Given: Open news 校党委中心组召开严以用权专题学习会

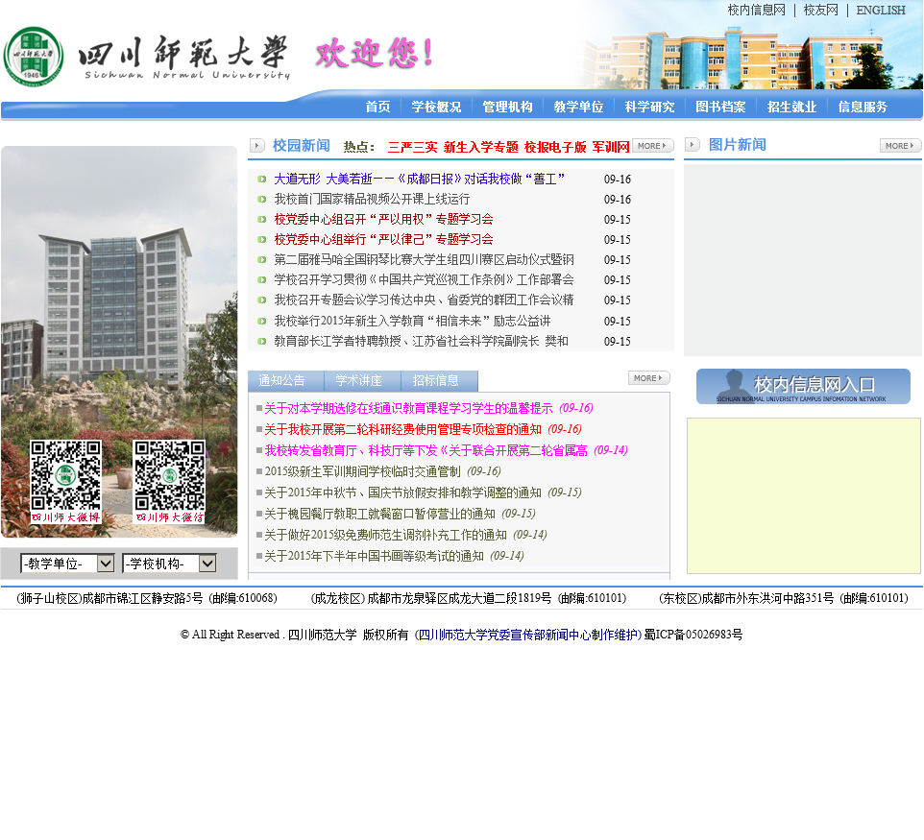Looking at the screenshot, I should (x=383, y=219).
